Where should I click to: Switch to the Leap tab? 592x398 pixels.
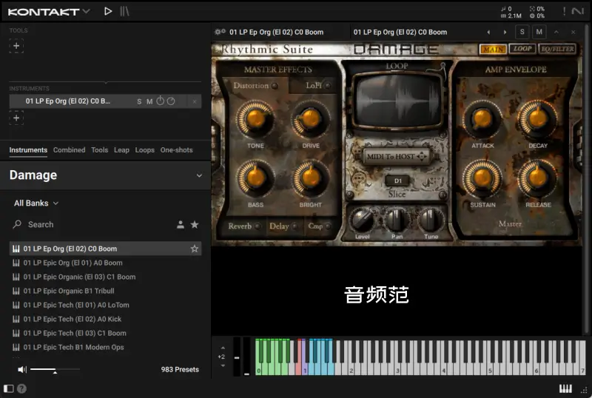[x=121, y=150]
